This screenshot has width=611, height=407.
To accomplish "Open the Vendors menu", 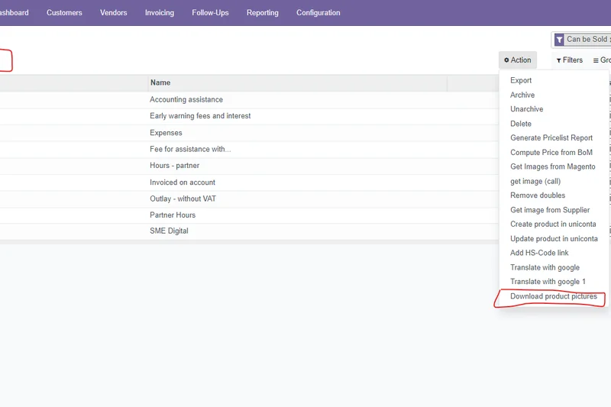I will tap(113, 12).
